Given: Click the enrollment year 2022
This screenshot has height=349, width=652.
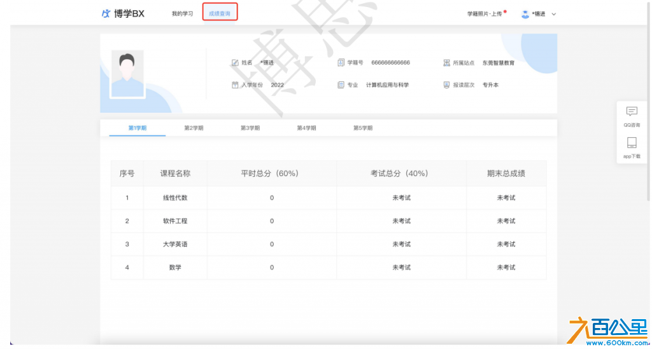Looking at the screenshot, I should [x=278, y=85].
